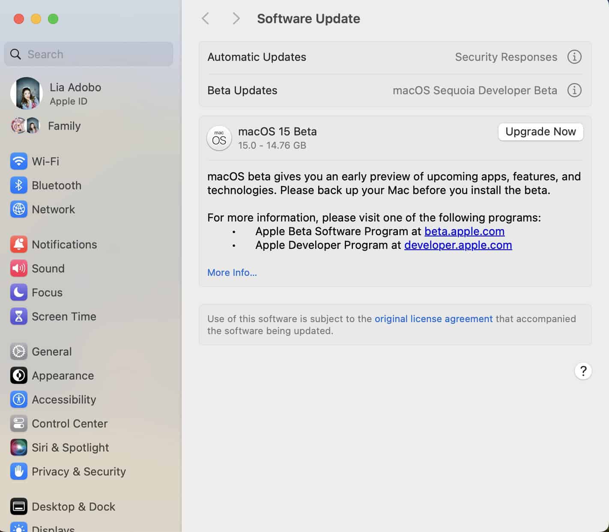Open Lia Adobo Apple ID profile

point(56,94)
